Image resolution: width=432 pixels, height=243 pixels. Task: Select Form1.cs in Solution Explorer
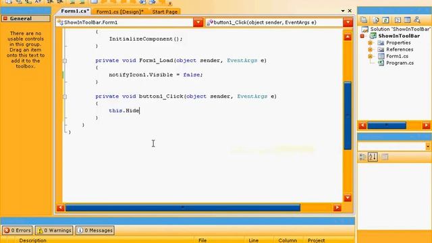(397, 56)
